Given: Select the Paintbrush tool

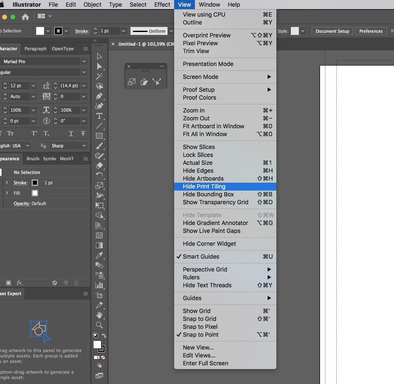Looking at the screenshot, I should click(99, 146).
